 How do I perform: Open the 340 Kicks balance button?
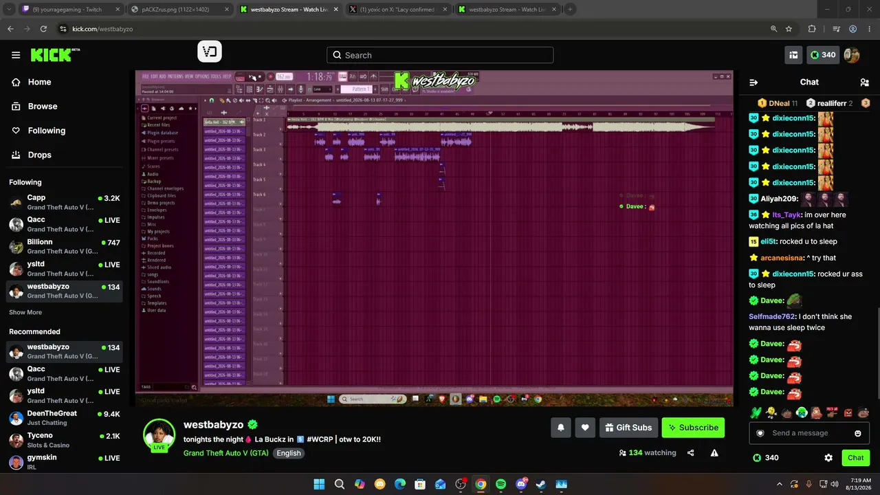click(x=823, y=55)
